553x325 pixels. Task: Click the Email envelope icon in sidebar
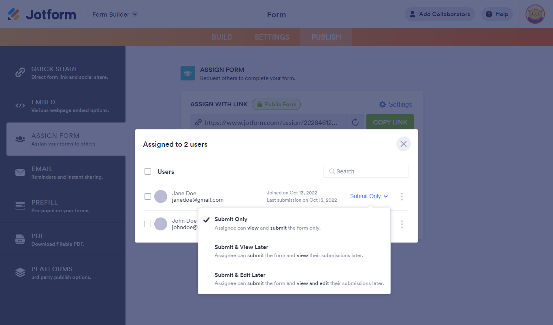[20, 173]
